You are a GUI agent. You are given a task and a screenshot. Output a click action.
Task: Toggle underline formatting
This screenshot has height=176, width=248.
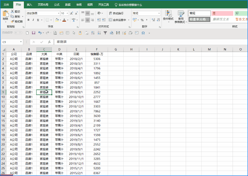point(38,20)
